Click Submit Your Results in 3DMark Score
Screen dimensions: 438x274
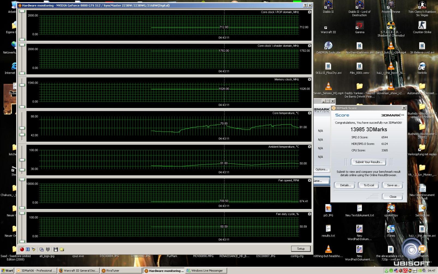pos(369,162)
